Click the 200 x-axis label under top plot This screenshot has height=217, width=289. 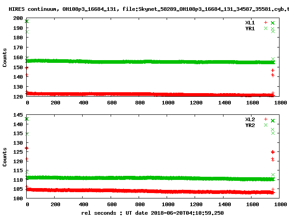[x=56, y=103]
